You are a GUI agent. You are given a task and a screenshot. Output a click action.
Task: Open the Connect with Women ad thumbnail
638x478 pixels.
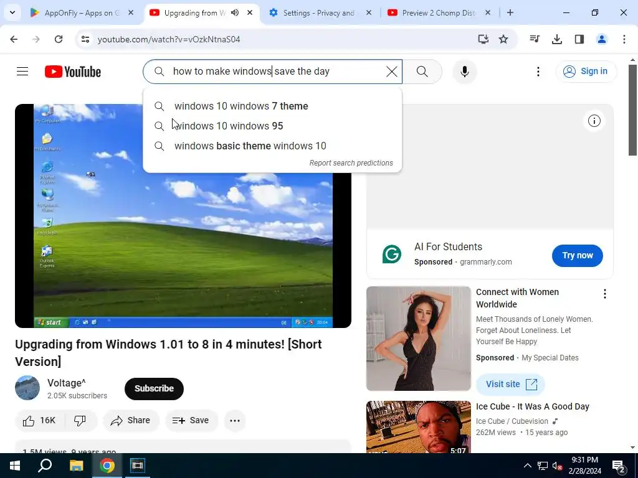click(418, 339)
